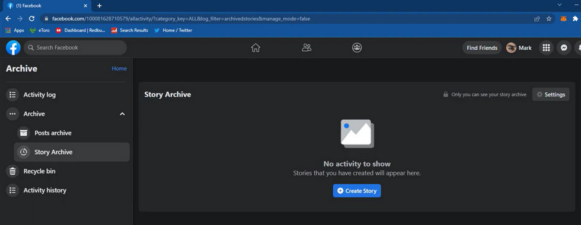Click Mark's profile avatar
Screen dimensions: 581x225
click(x=511, y=48)
